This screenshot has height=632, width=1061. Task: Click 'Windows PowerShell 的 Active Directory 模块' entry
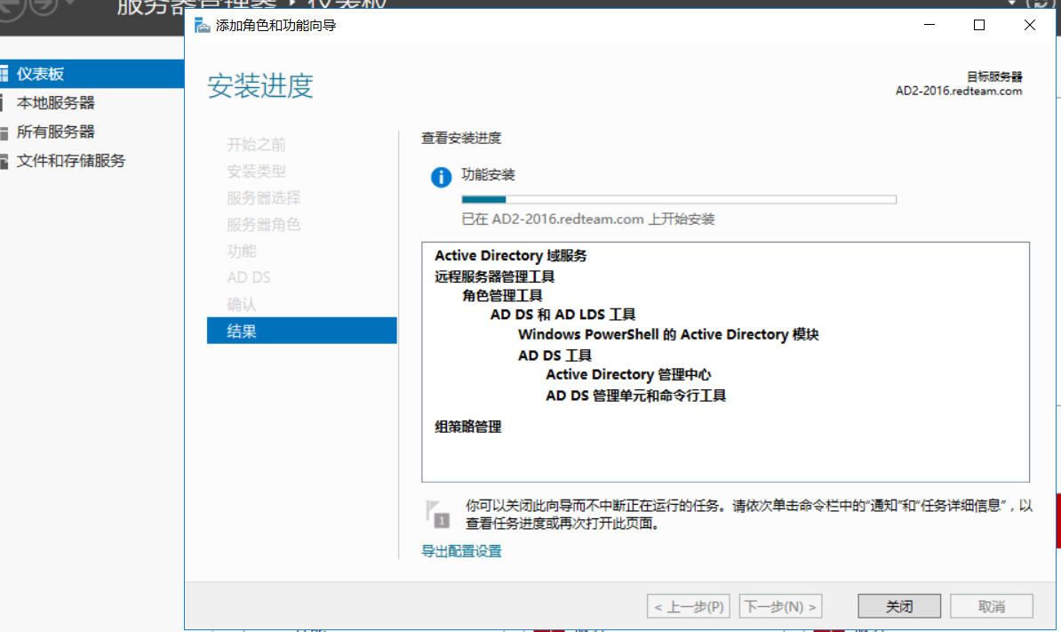pyautogui.click(x=668, y=334)
